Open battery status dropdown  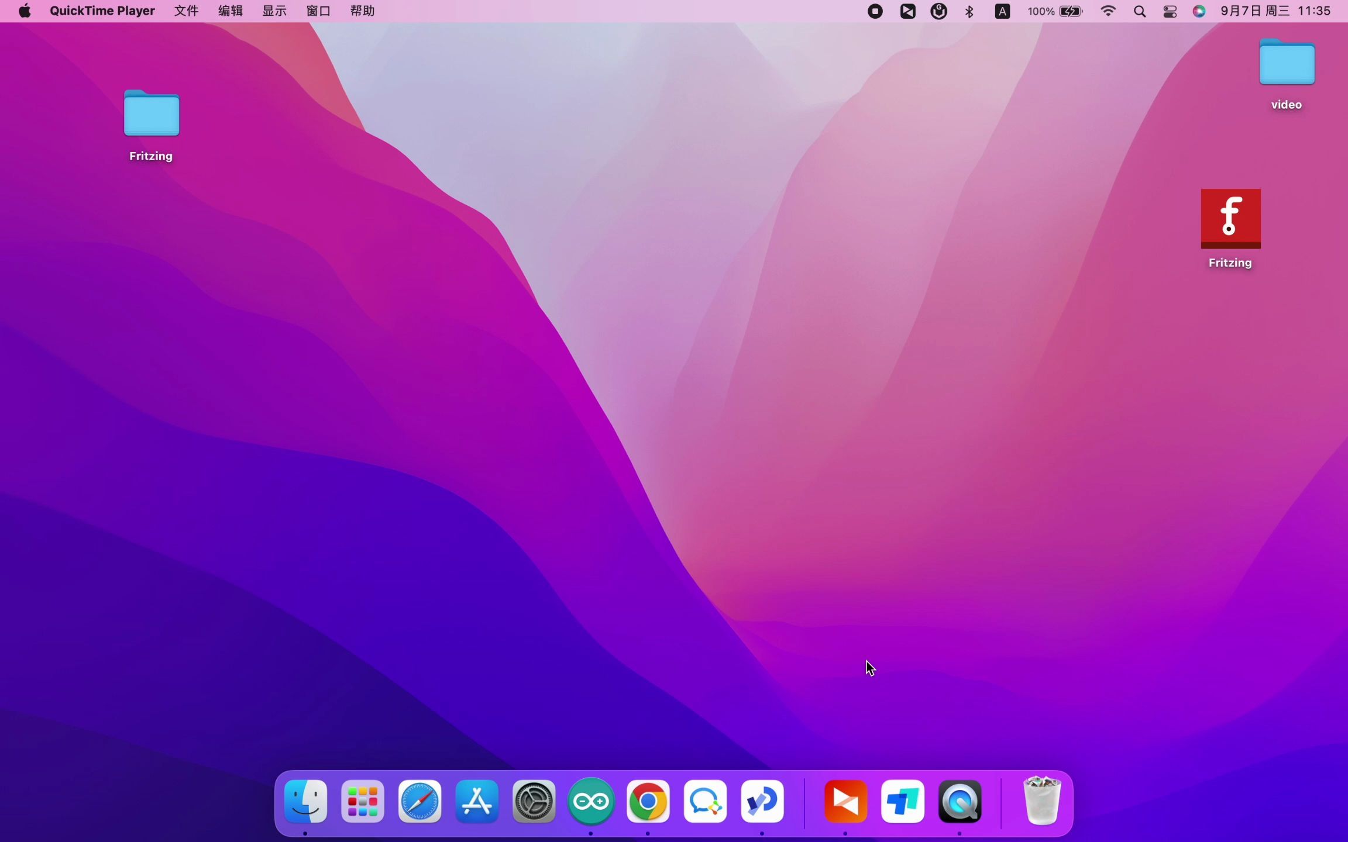pos(1070,11)
